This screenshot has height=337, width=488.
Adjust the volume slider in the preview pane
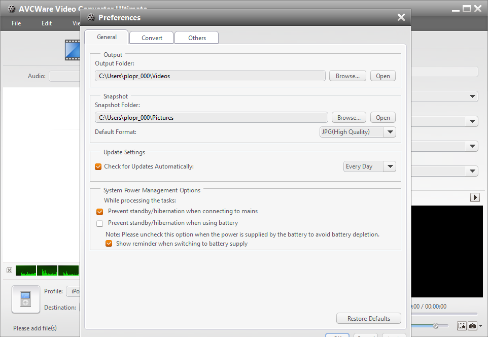[435, 326]
